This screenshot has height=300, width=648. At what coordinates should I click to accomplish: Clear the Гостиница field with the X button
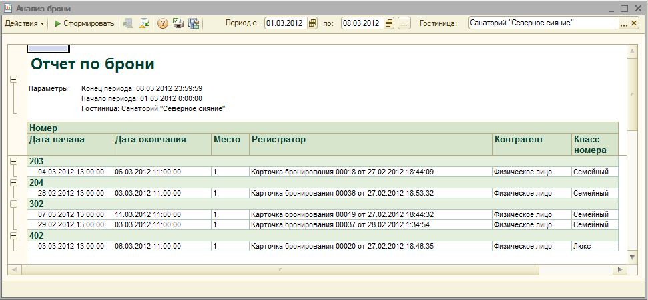click(x=634, y=23)
